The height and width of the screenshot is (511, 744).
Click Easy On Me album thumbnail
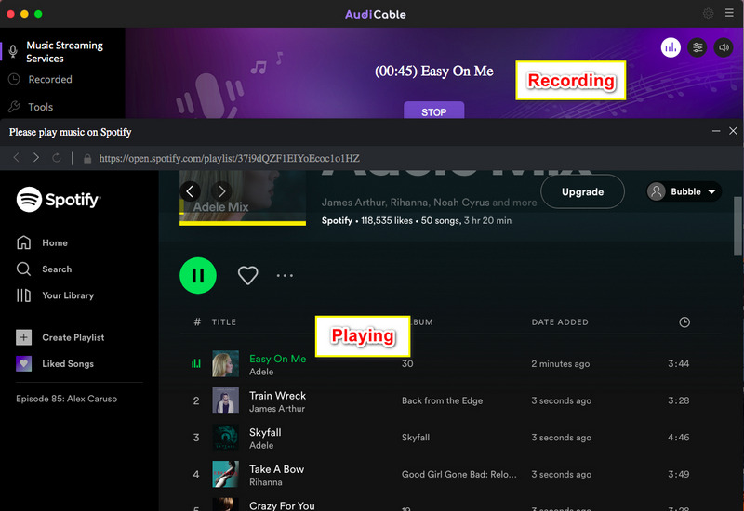click(225, 363)
